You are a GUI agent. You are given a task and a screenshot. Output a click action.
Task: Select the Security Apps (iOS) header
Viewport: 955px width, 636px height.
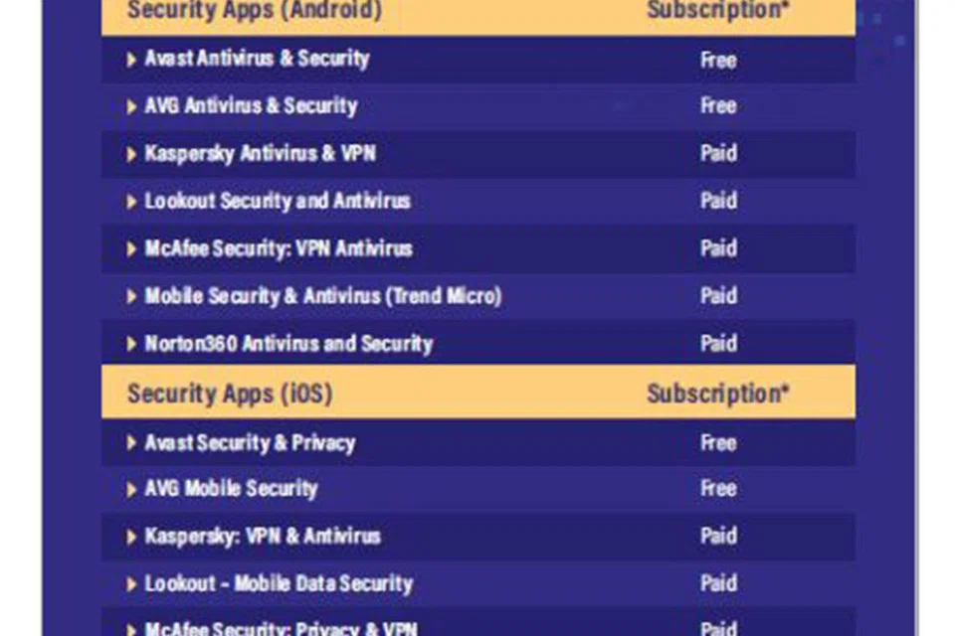(229, 393)
